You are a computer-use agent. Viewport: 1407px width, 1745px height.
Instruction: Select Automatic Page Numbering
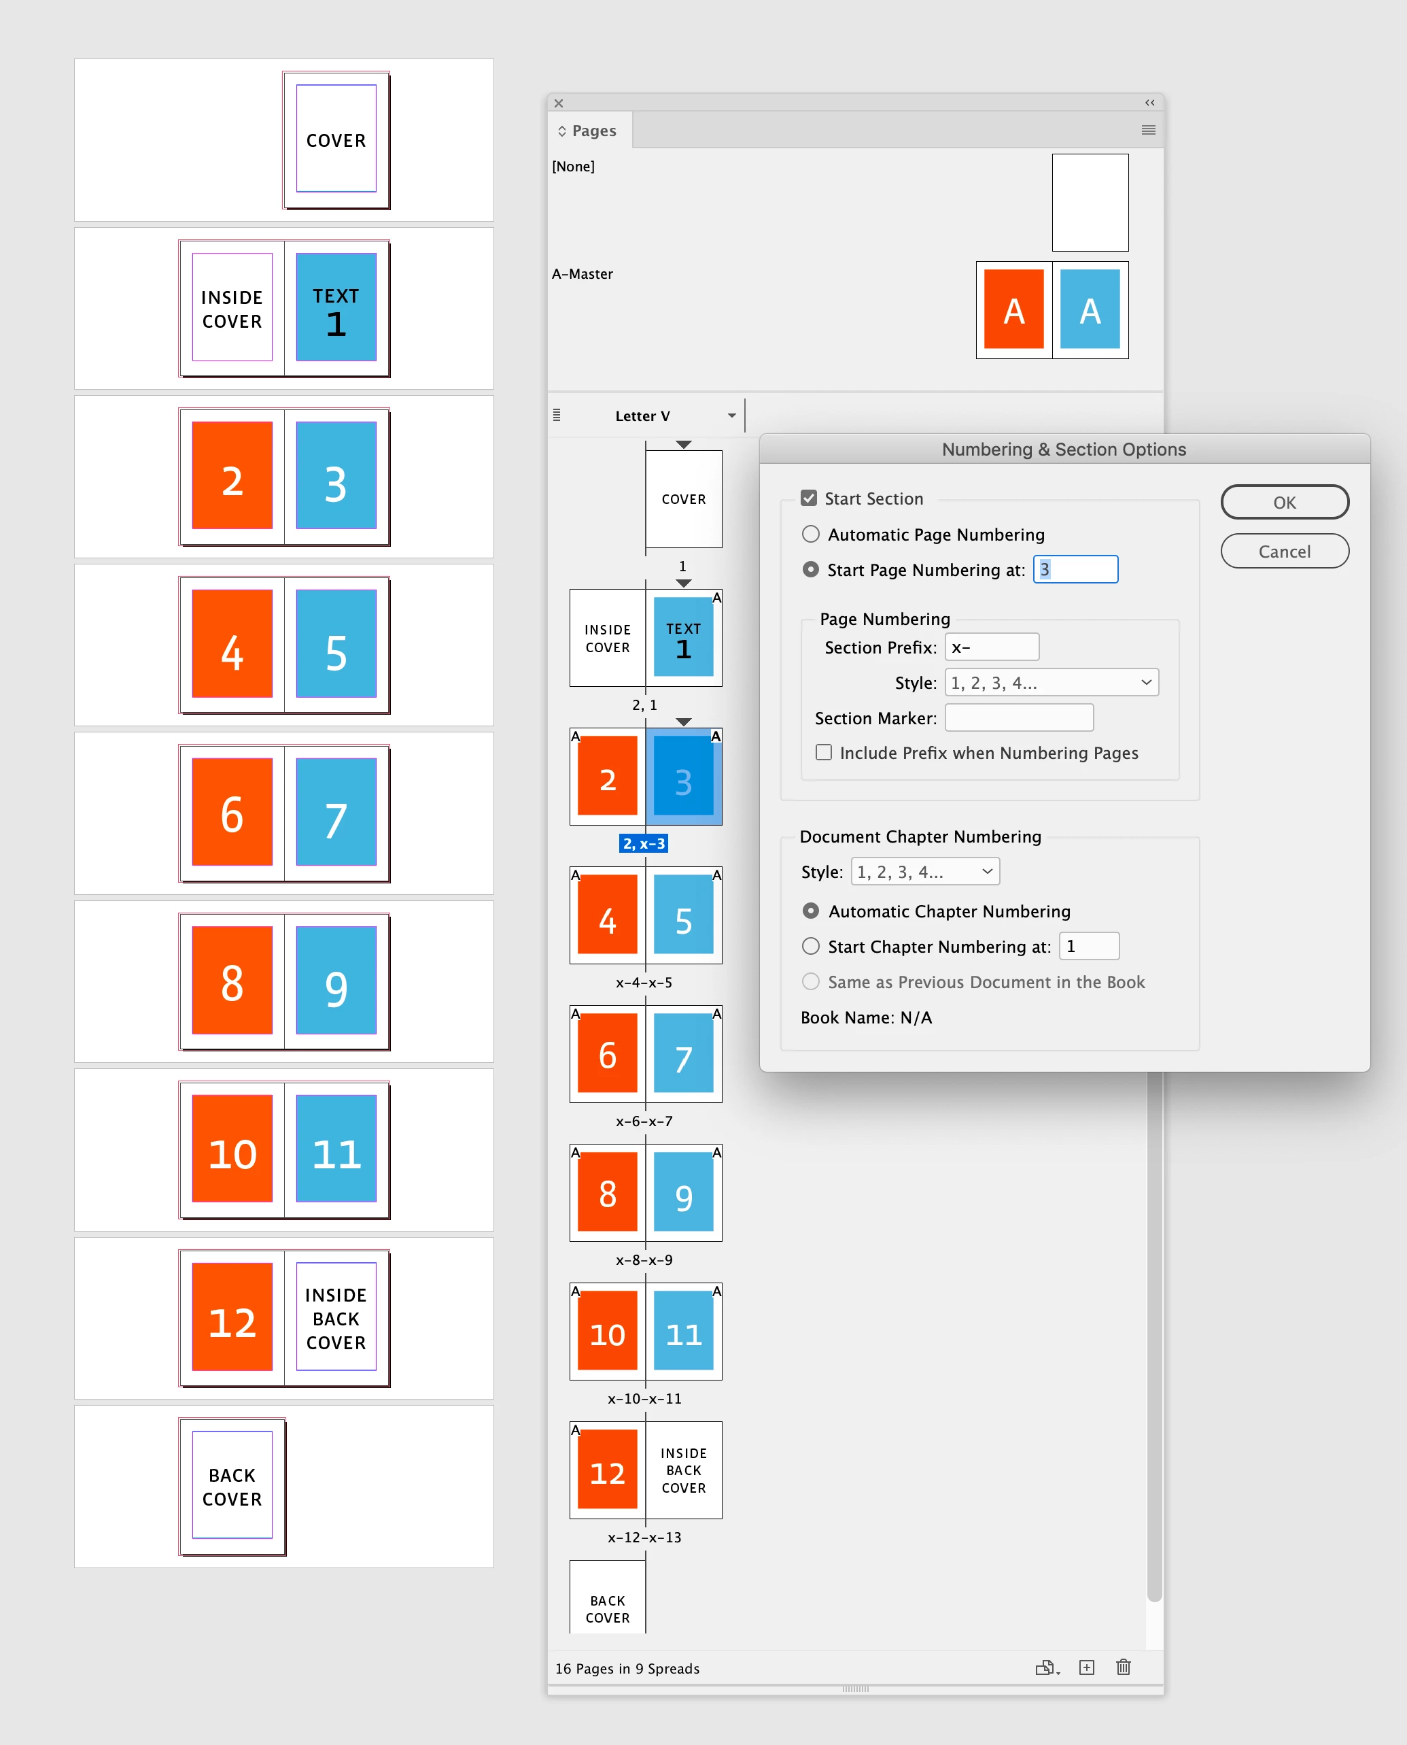coord(810,535)
